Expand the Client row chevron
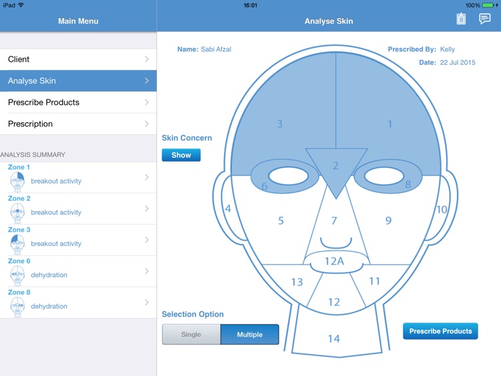The height and width of the screenshot is (376, 501). click(147, 59)
